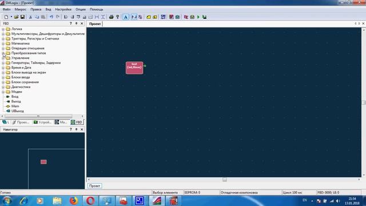Expand the Мультиплексоры folder
The width and height of the screenshot is (366, 206).
(3, 34)
